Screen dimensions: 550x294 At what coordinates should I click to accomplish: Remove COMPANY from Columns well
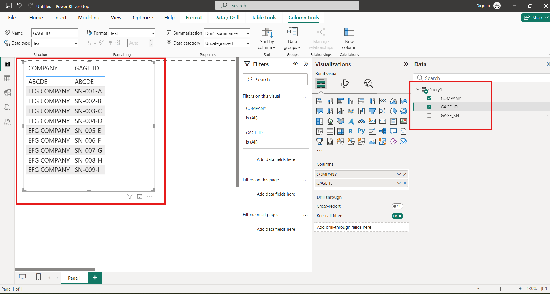click(405, 174)
